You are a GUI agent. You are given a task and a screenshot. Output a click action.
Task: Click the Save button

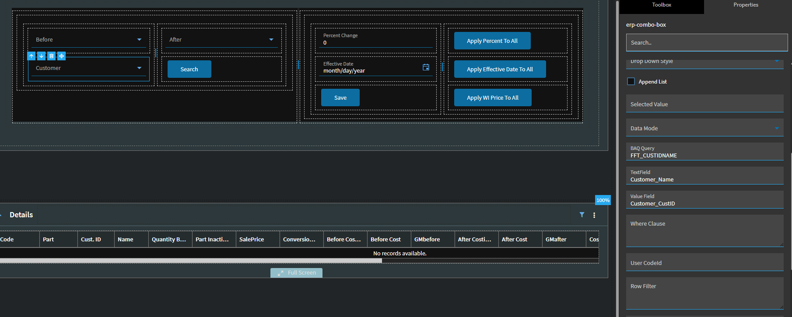(x=340, y=98)
